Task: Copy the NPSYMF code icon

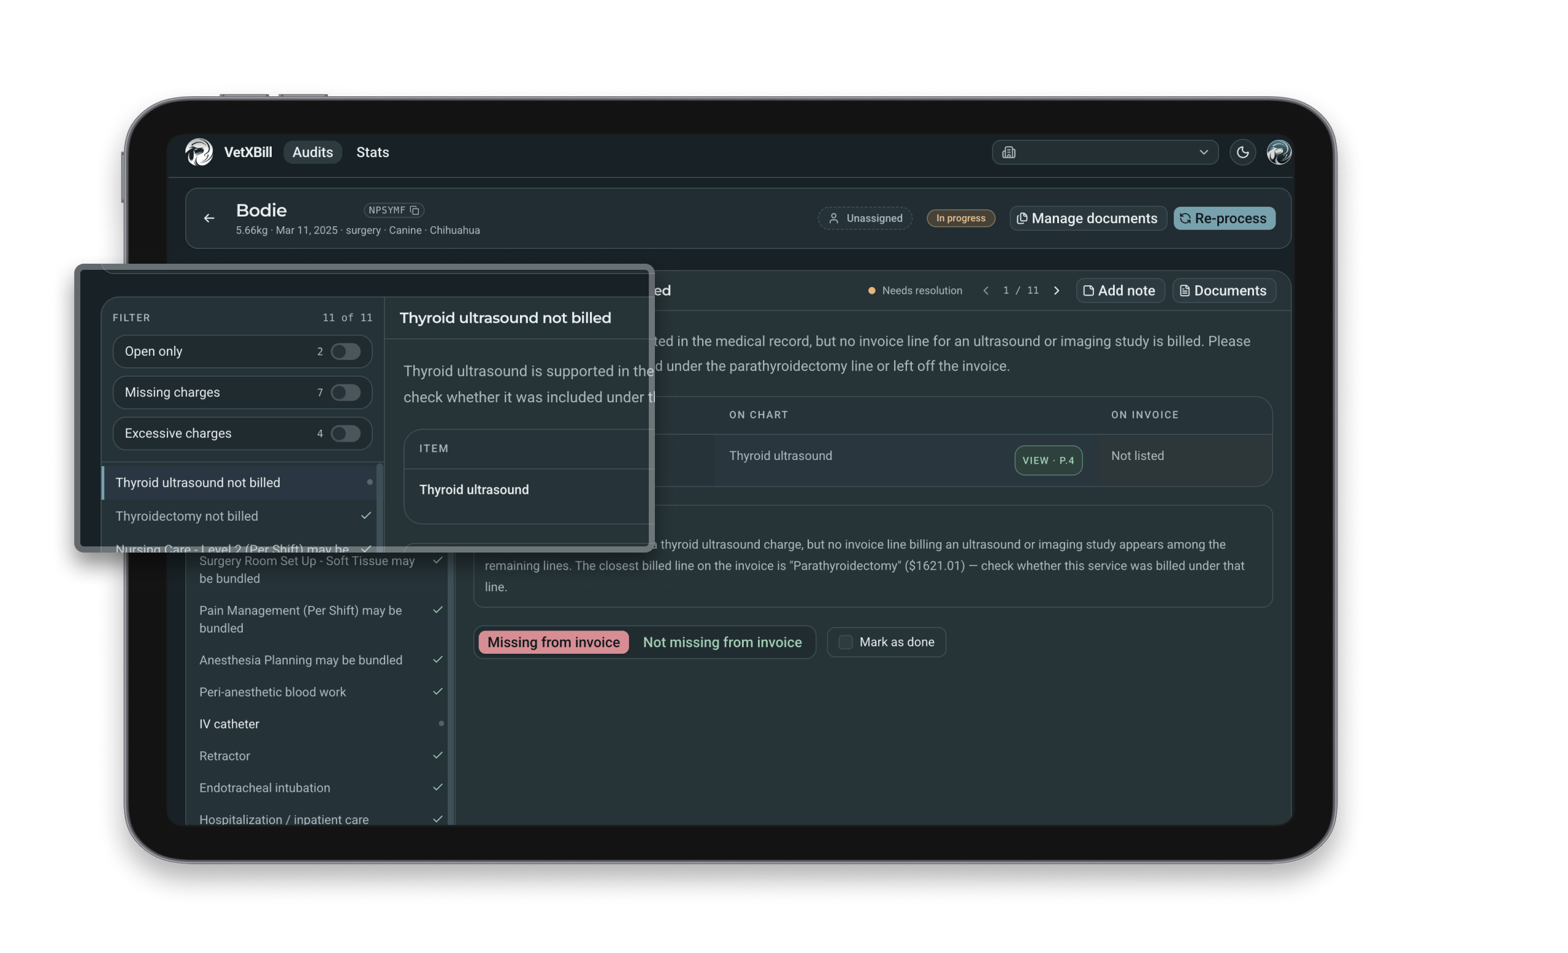Action: tap(415, 210)
